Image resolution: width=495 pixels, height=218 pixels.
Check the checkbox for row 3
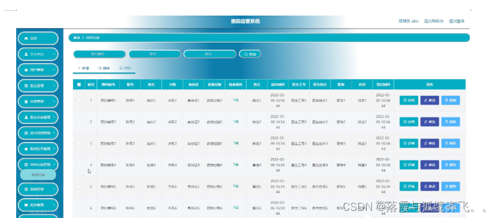(79, 143)
